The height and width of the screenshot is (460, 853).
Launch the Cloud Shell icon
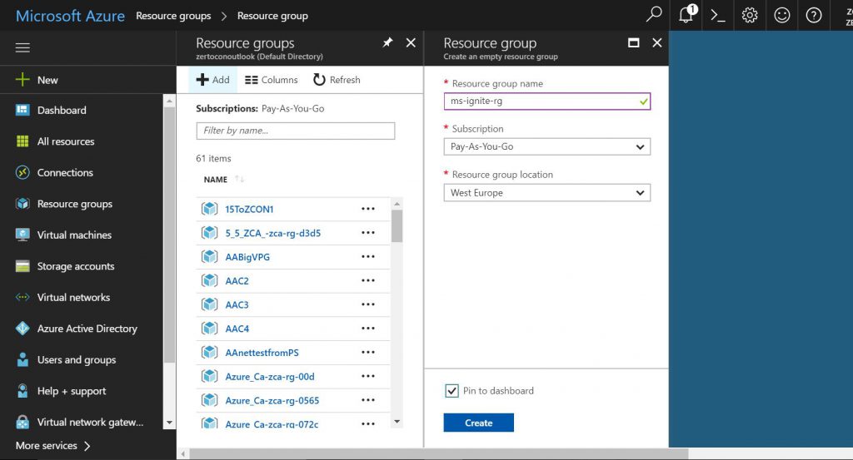(x=717, y=15)
